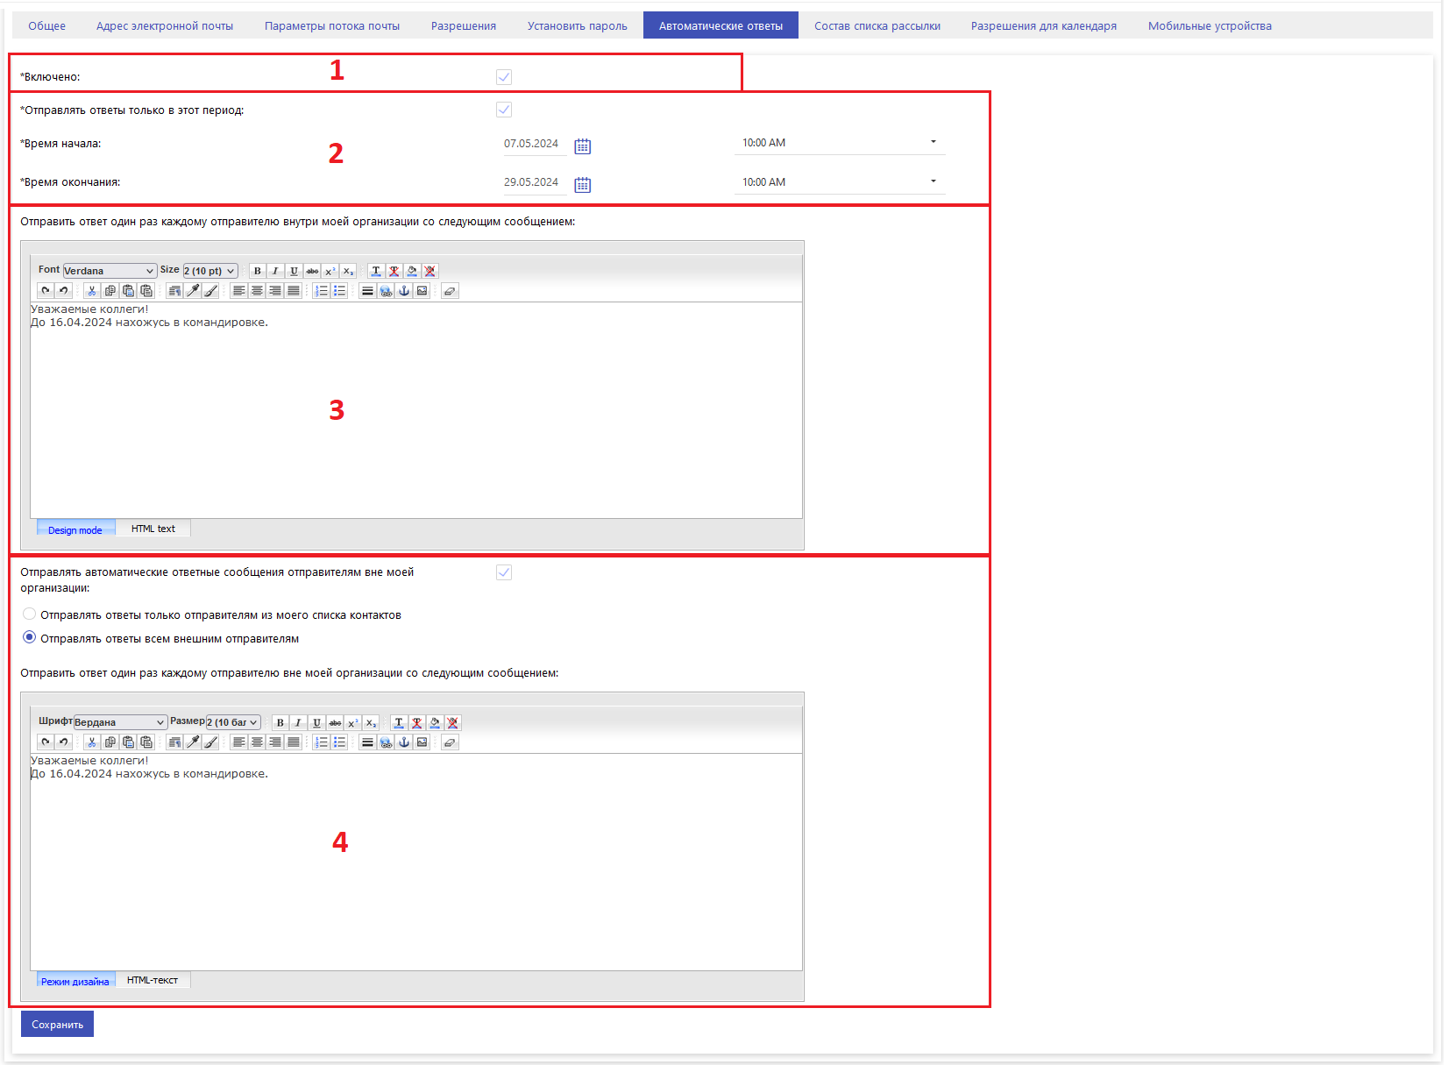Toggle 'Отправлять ответы только в этот период' checkbox

click(x=504, y=110)
